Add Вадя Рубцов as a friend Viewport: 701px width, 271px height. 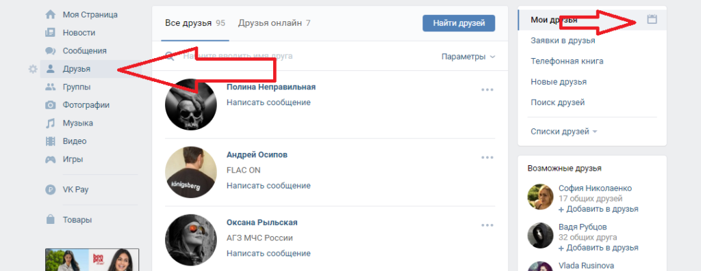click(x=598, y=247)
